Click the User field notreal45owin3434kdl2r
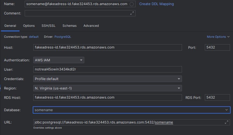The width and height of the screenshot is (233, 135). tap(107, 69)
